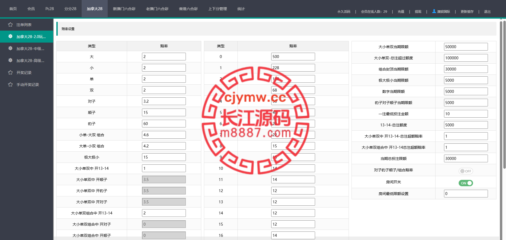This screenshot has width=506, height=240.
Task: Click the 提现 link in header
Action: click(418, 11)
